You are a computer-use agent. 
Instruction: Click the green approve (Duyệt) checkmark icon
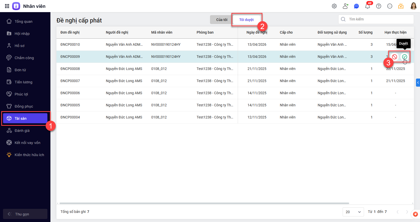pos(404,57)
